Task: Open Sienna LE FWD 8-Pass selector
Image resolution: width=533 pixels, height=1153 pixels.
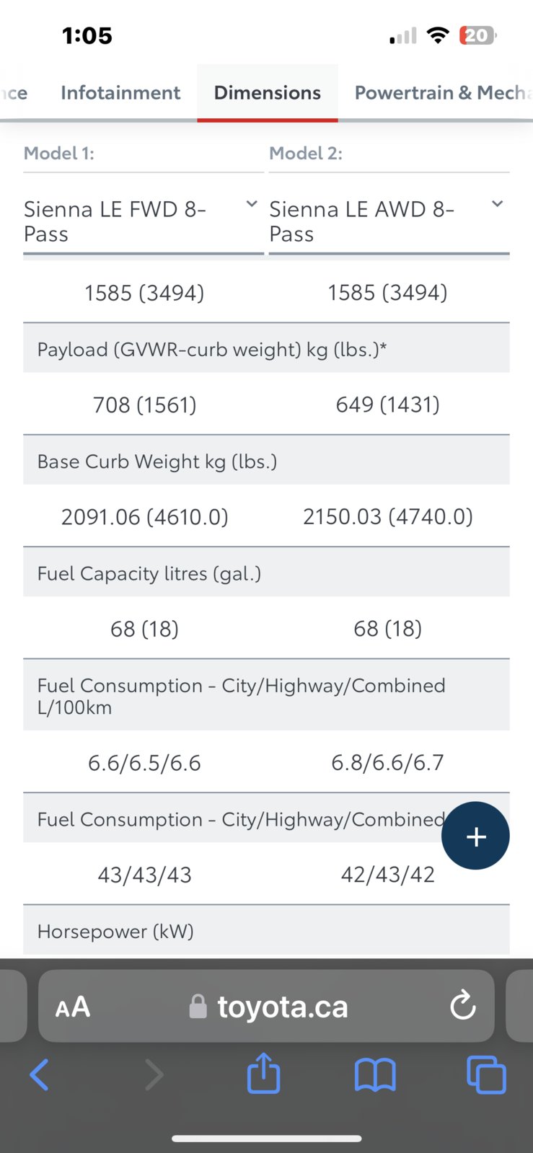Action: 144,221
